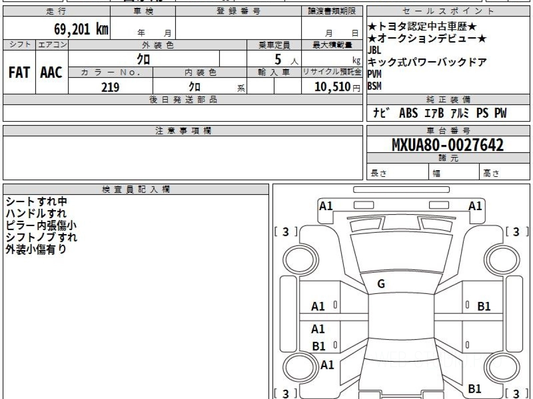Click the 高さ dimension cell

[x=505, y=172]
